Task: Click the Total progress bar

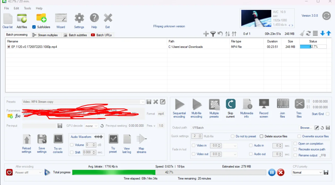Action: point(169,172)
